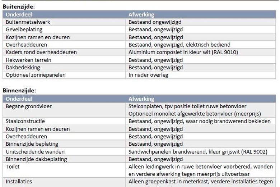The image size is (280, 187).
Task: Select the Binnenzijde beplating cell
Action: tap(32, 144)
